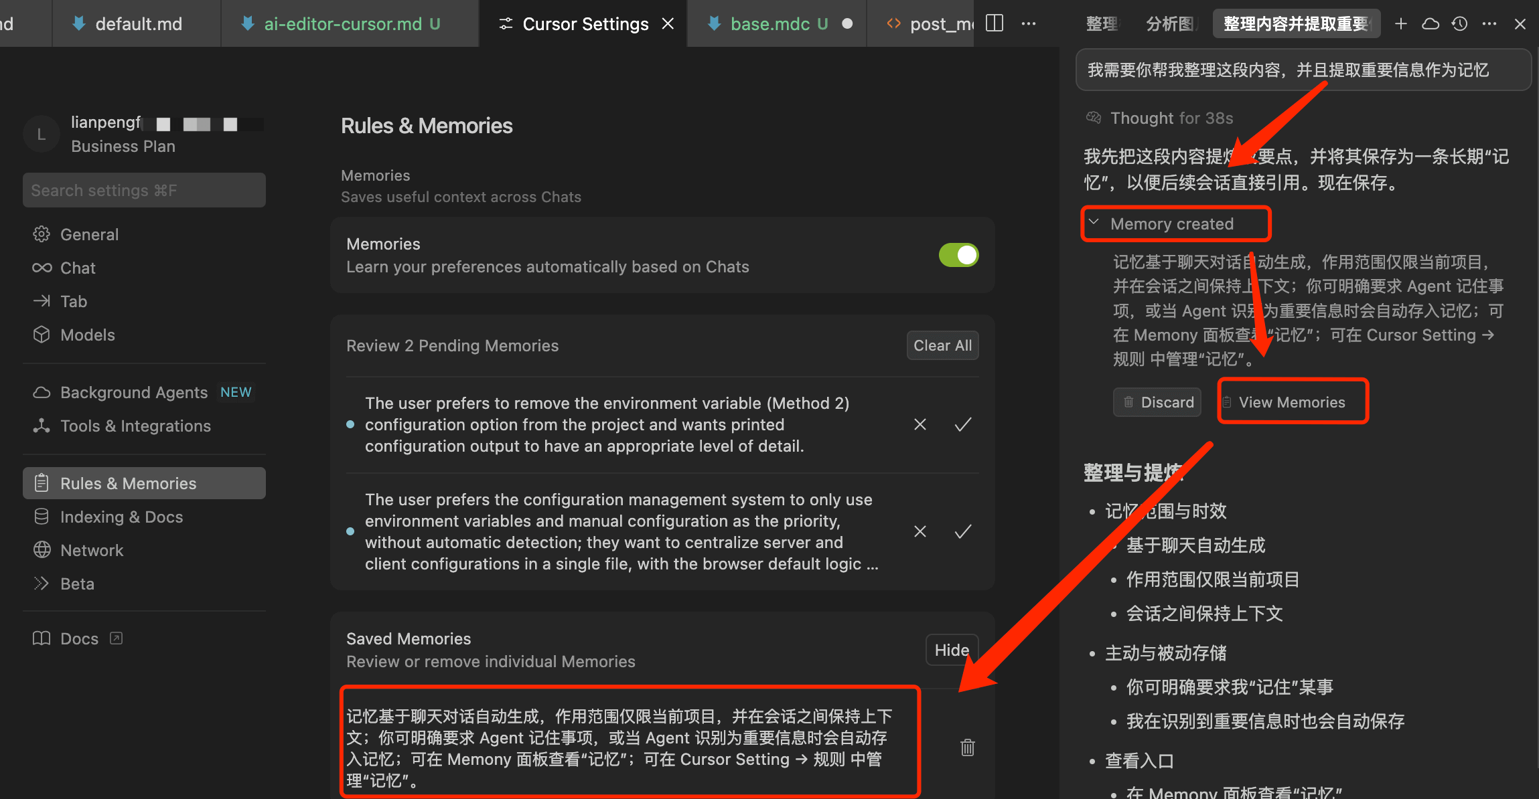
Task: Click the Network globe icon
Action: click(42, 550)
